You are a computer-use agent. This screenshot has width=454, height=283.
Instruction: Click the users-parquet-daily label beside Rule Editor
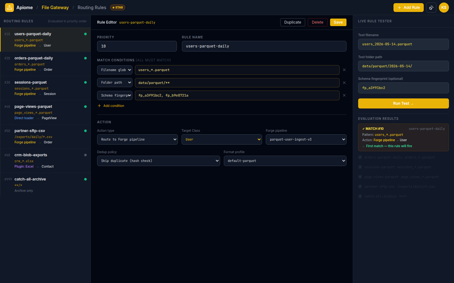137,22
